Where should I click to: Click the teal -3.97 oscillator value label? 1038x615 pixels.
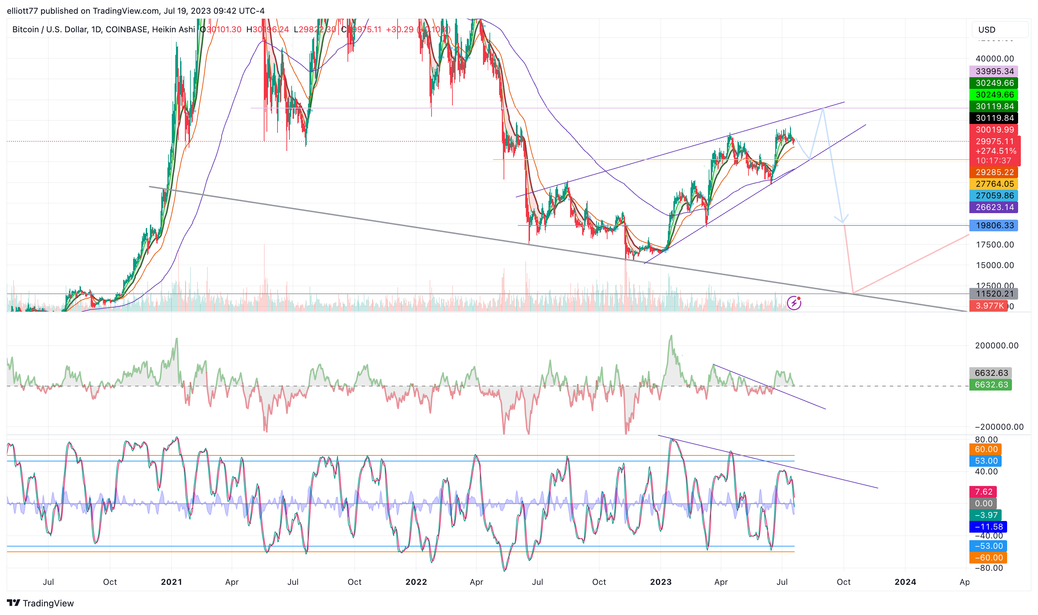[x=985, y=515]
